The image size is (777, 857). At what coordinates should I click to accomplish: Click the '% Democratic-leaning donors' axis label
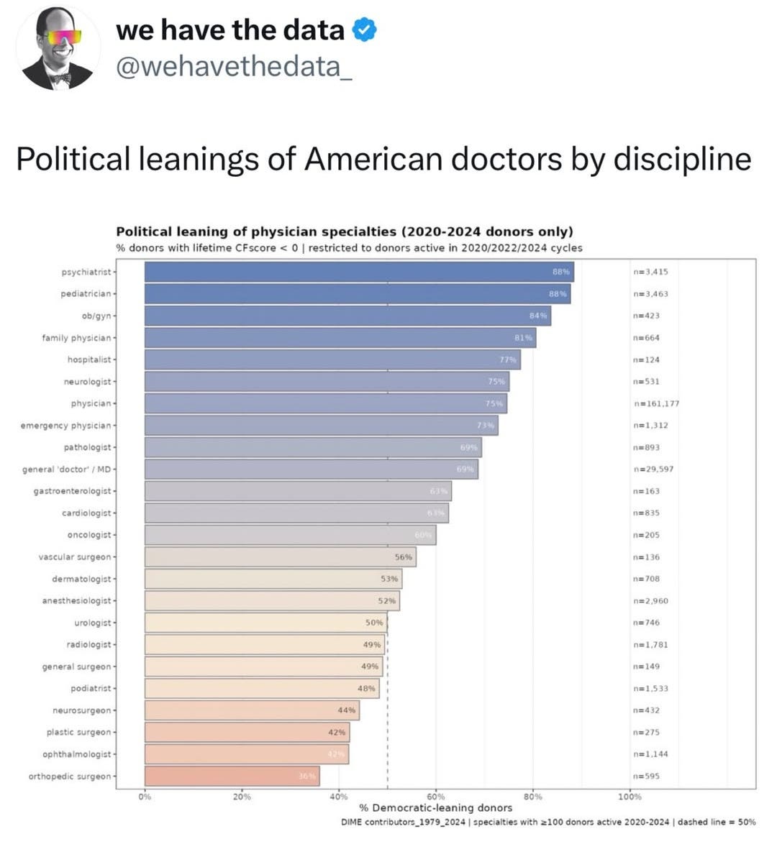point(436,808)
